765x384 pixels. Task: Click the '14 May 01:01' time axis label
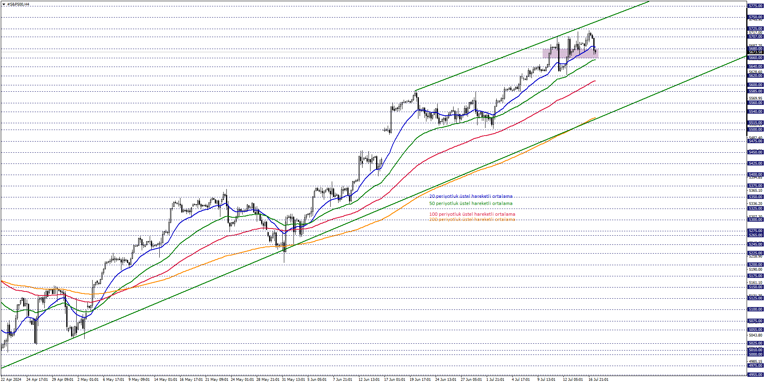click(165, 380)
